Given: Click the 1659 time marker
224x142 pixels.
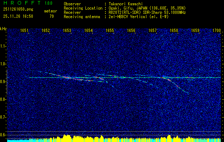Looking at the screenshot, I should [195, 31].
